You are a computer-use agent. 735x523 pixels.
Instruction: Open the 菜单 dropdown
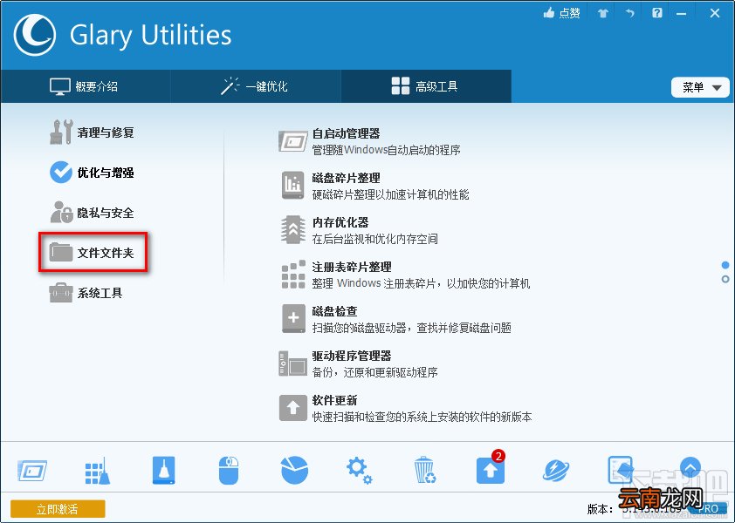(700, 87)
